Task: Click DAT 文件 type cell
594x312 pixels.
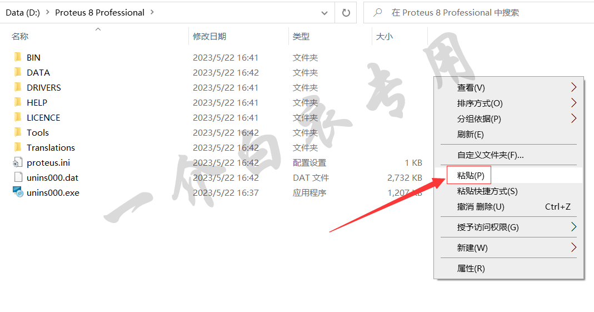Action: pyautogui.click(x=311, y=177)
